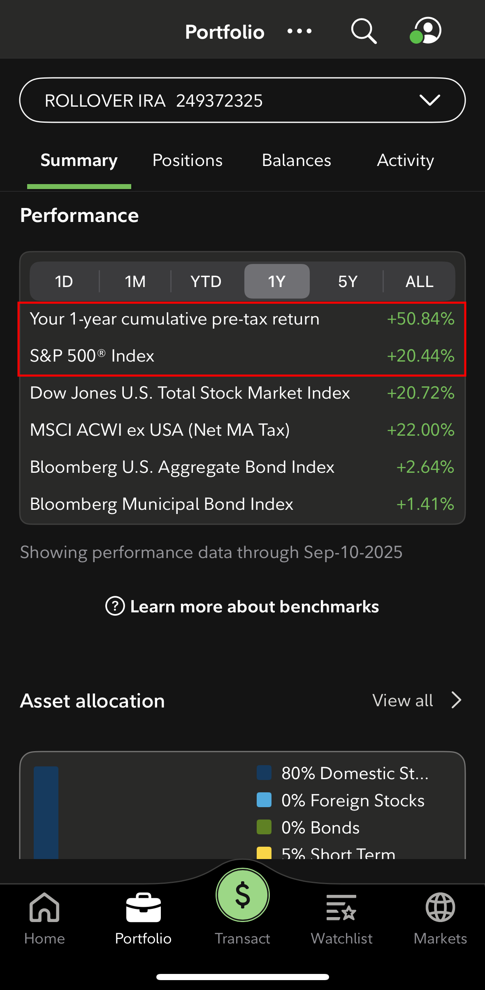This screenshot has width=485, height=990.
Task: Select the 5Y performance period
Action: click(x=348, y=282)
